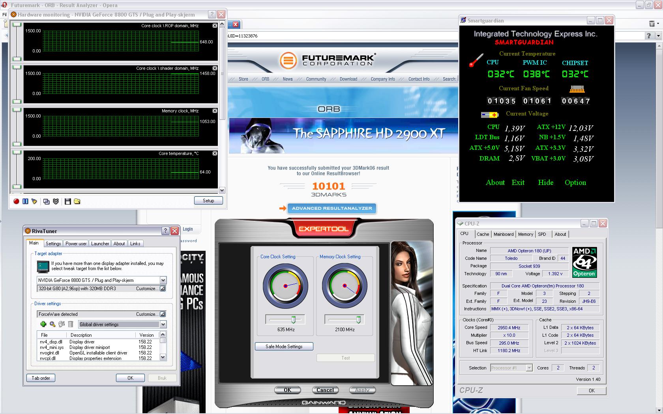Click the Version column header
The image size is (663, 414).
tap(146, 335)
